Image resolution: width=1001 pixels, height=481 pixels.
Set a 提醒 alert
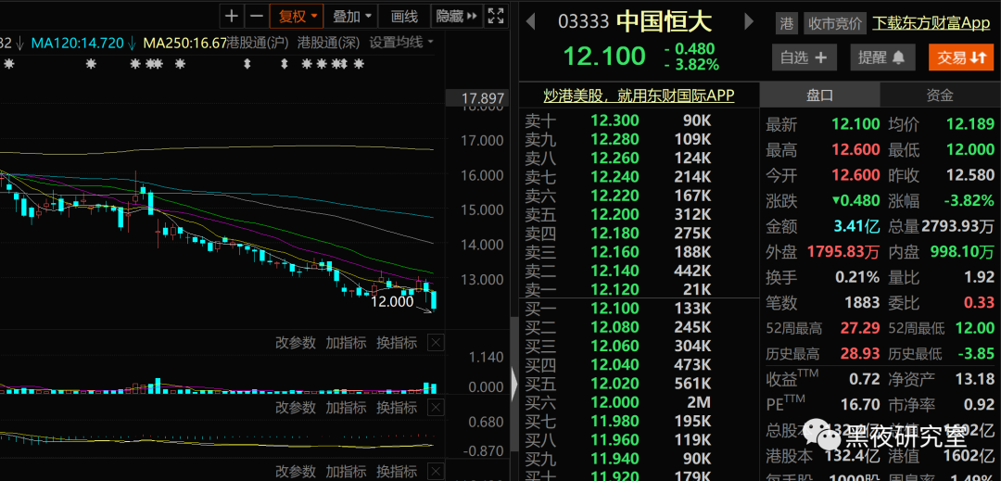click(x=882, y=57)
